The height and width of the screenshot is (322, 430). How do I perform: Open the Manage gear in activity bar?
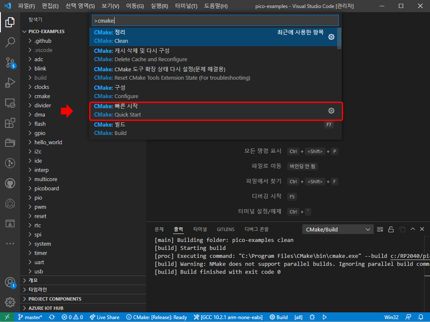(x=10, y=302)
